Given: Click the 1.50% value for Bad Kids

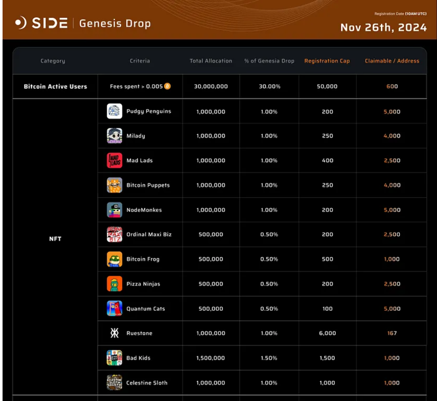Looking at the screenshot, I should pyautogui.click(x=269, y=358).
